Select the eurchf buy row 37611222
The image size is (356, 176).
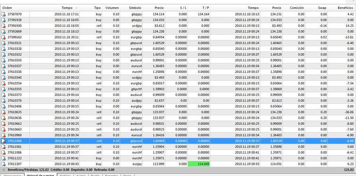(178, 158)
